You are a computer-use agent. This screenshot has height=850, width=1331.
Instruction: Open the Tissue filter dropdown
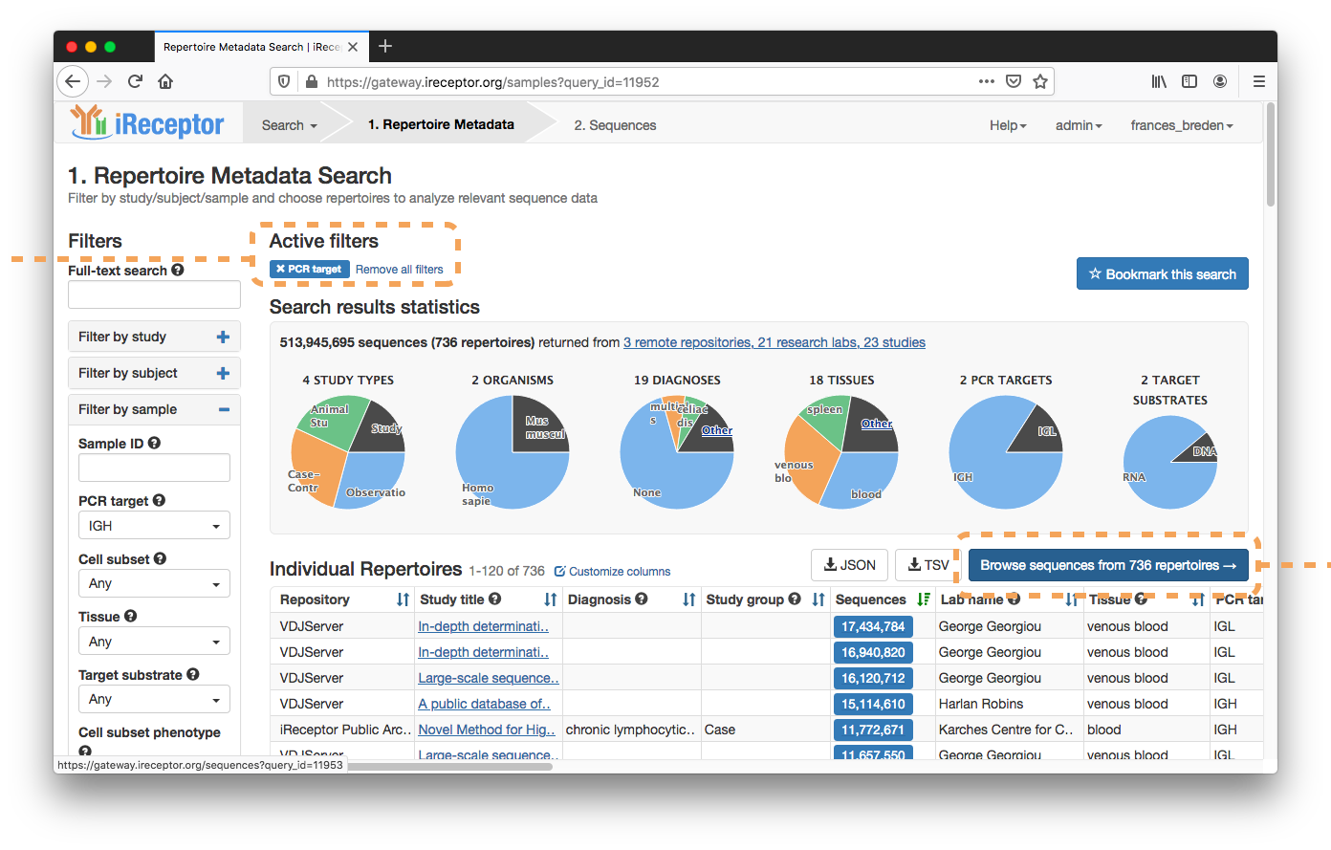[154, 642]
